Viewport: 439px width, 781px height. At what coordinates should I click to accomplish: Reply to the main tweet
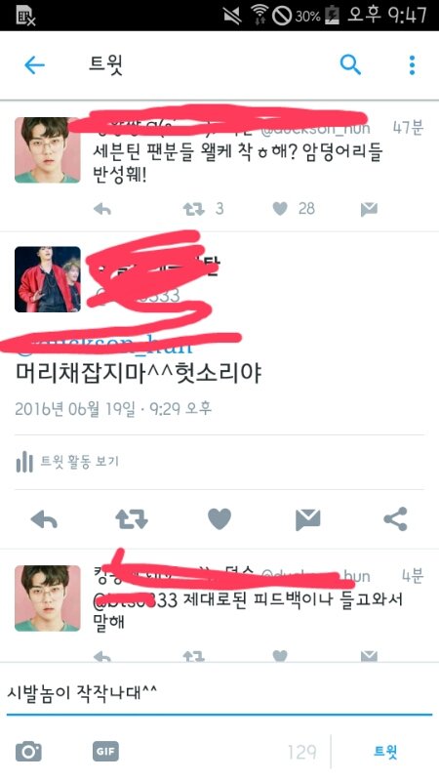coord(44,520)
